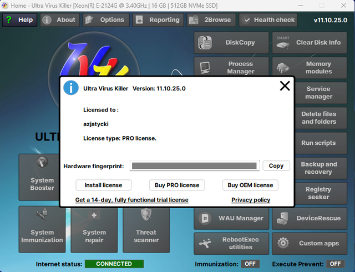Click the Process Manager monitor icon
Screen dimensions: 355x272
(x=205, y=68)
